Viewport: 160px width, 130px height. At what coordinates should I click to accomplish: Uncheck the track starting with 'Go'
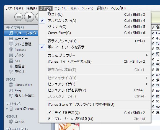click(153, 38)
